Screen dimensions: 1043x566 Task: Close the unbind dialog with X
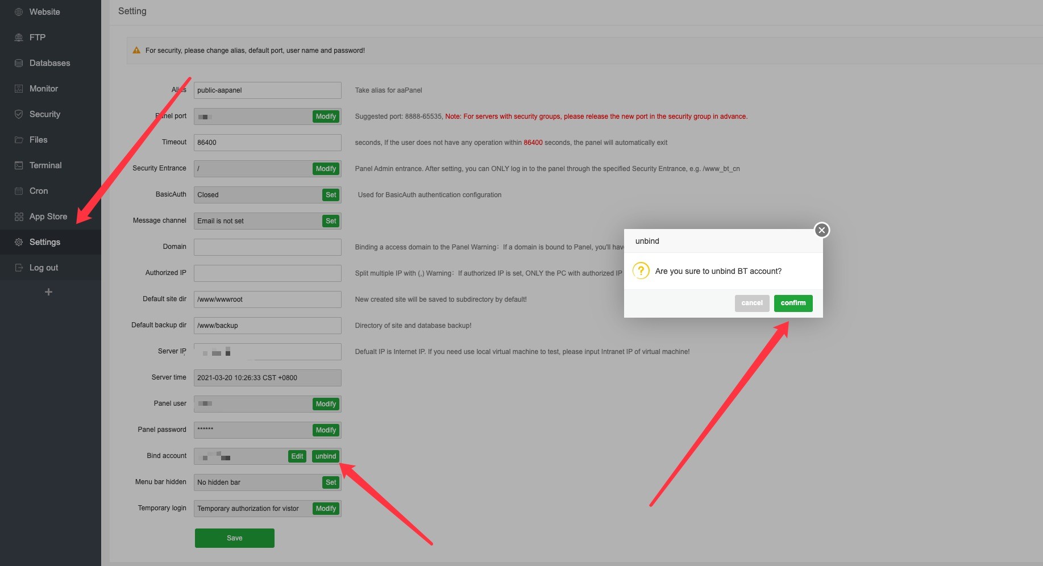(821, 230)
